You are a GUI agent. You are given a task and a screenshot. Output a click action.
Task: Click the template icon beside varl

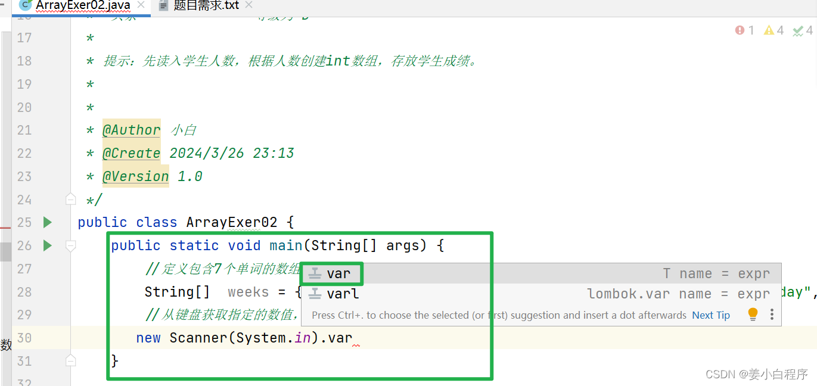coord(315,294)
